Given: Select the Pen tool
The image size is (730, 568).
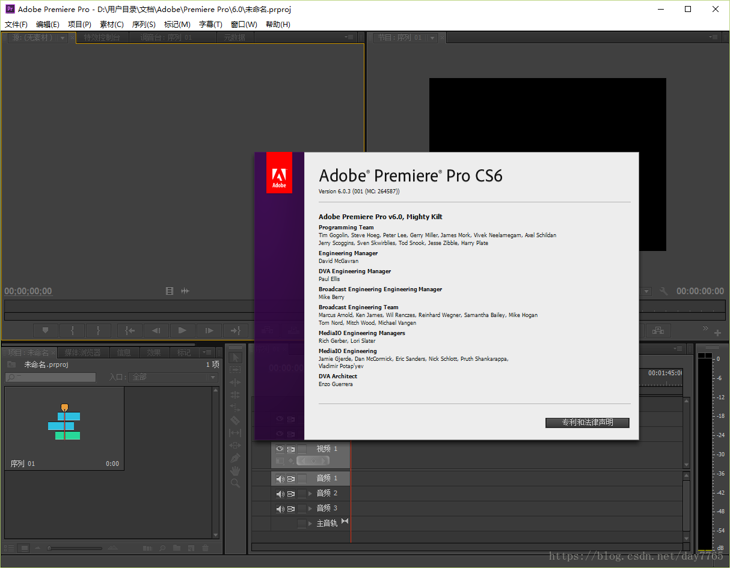Looking at the screenshot, I should (235, 458).
